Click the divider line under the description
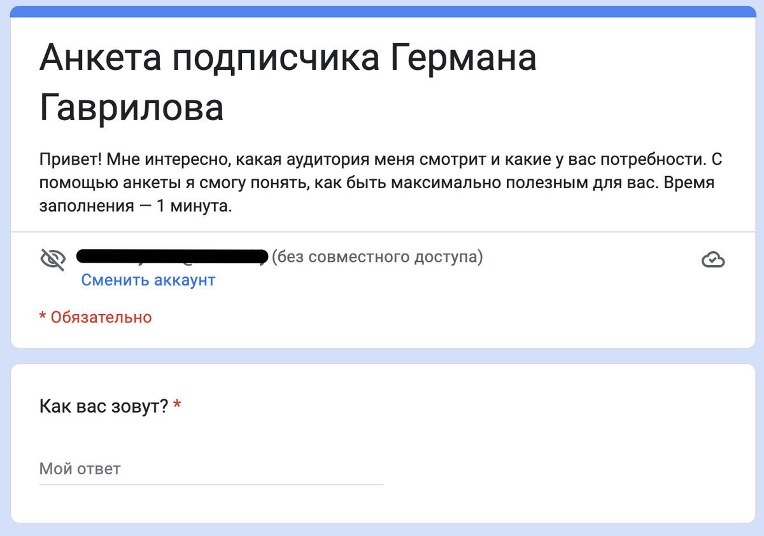Image resolution: width=764 pixels, height=536 pixels. (x=383, y=231)
